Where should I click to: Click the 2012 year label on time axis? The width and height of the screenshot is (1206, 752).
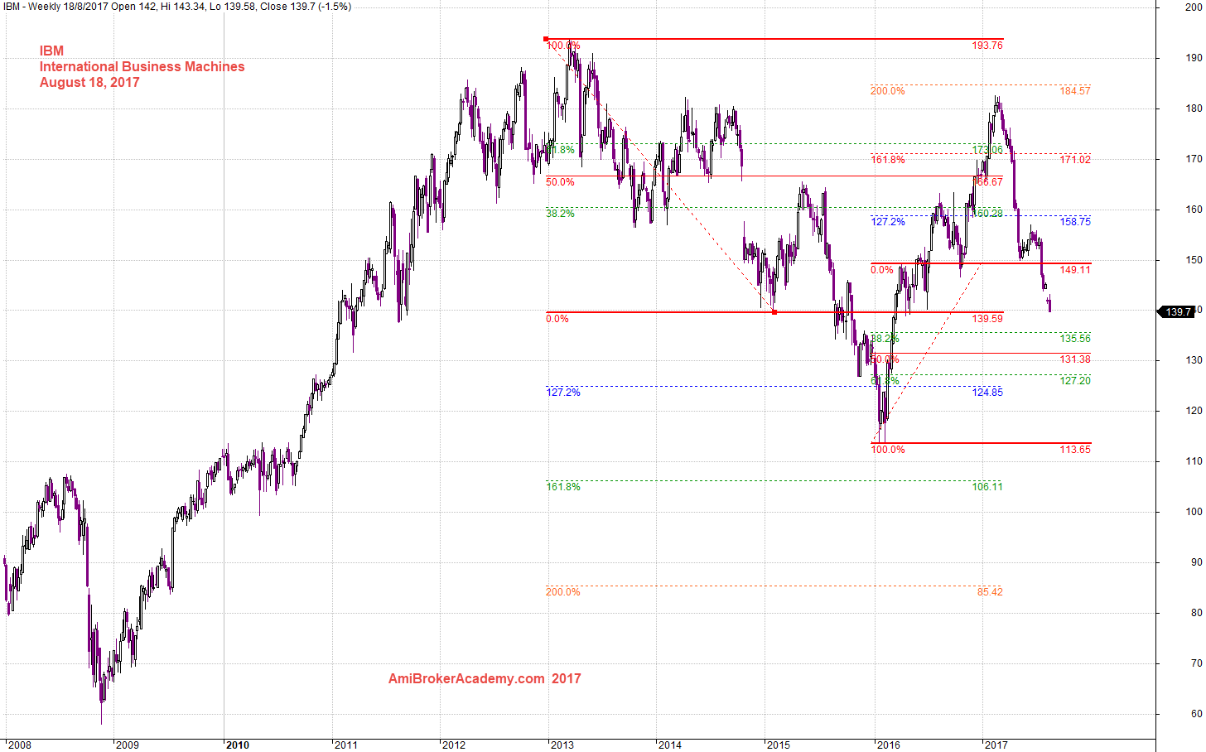(454, 745)
